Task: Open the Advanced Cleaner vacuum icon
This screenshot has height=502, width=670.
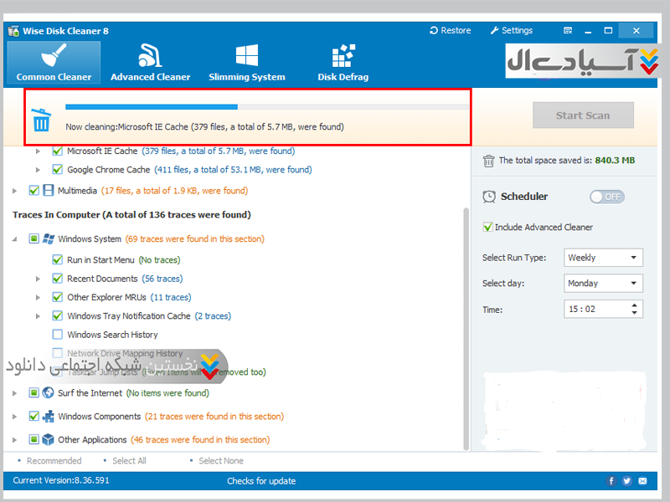Action: click(x=150, y=56)
